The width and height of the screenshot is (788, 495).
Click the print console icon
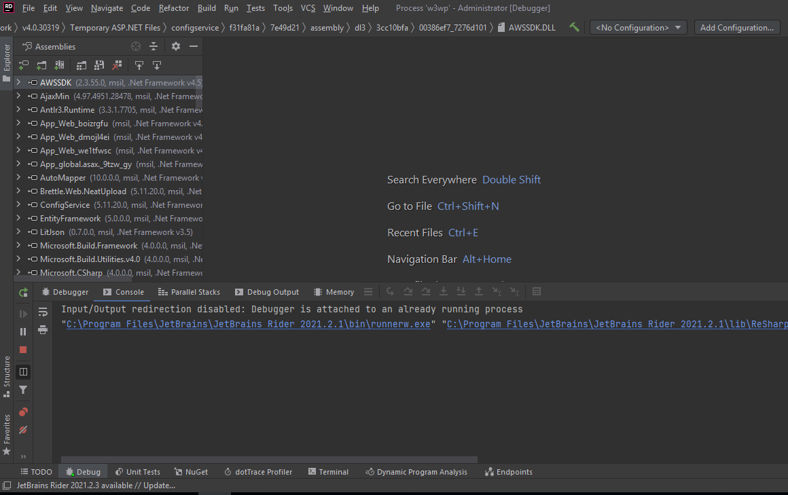(43, 330)
